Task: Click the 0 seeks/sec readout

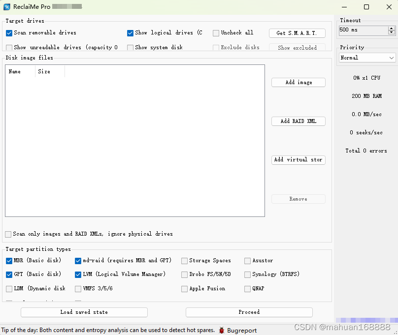Action: click(366, 132)
